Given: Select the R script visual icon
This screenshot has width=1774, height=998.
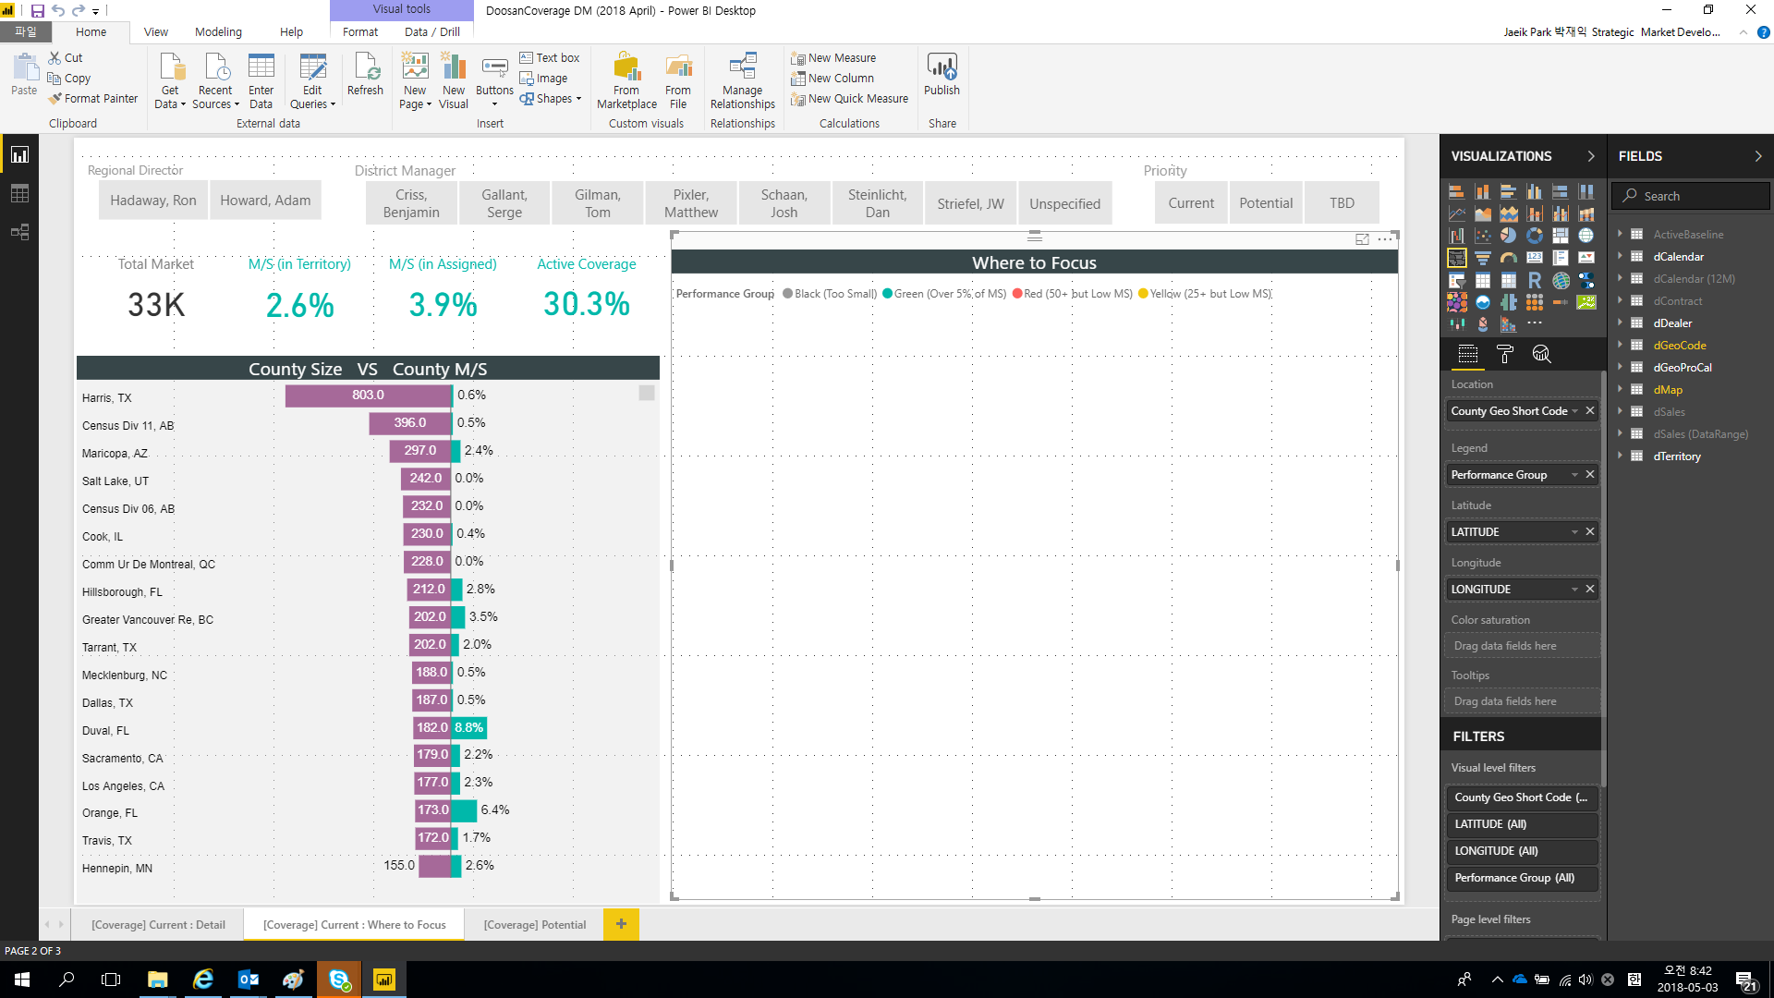Looking at the screenshot, I should tap(1534, 280).
